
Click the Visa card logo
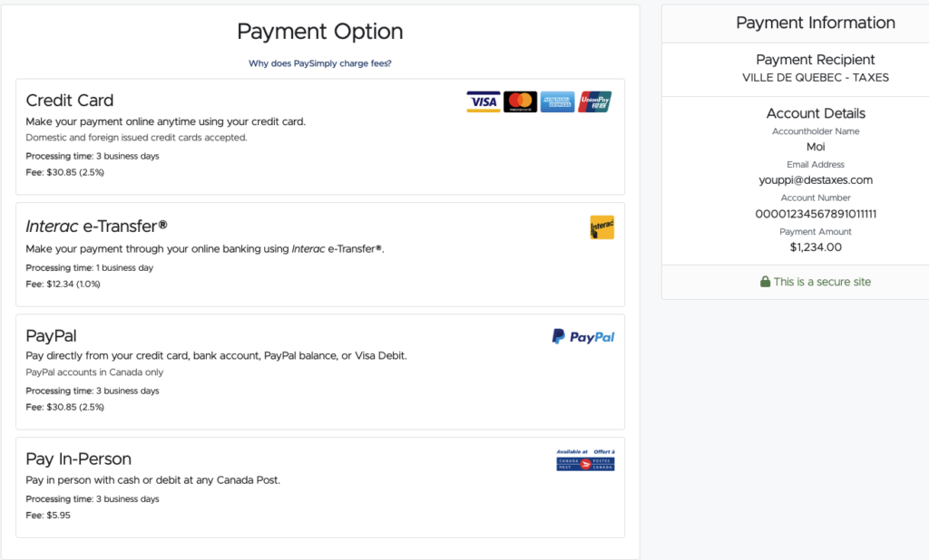484,101
